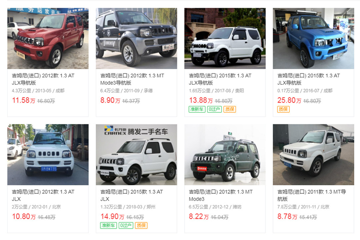Click title 吉姆尼(进口) 2012款 1.3 MT Mode3导航版

pyautogui.click(x=132, y=79)
